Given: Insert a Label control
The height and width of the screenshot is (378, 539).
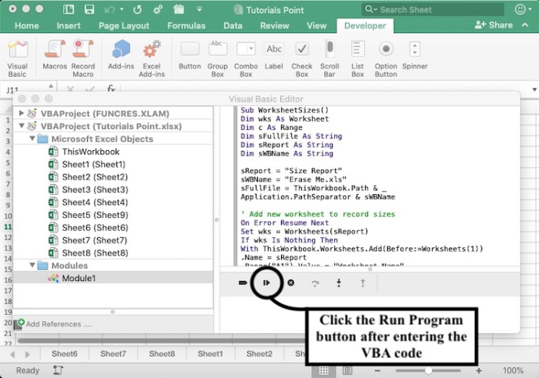Looking at the screenshot, I should pos(274,49).
